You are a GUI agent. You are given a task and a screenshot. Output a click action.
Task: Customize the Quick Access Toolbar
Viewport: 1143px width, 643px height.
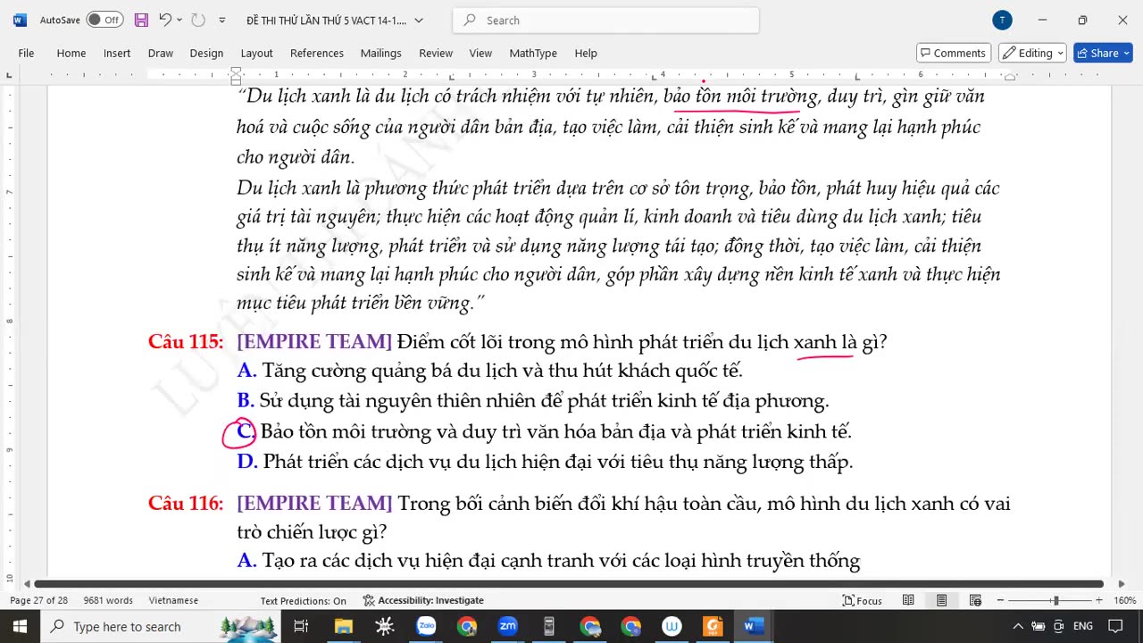[x=222, y=20]
